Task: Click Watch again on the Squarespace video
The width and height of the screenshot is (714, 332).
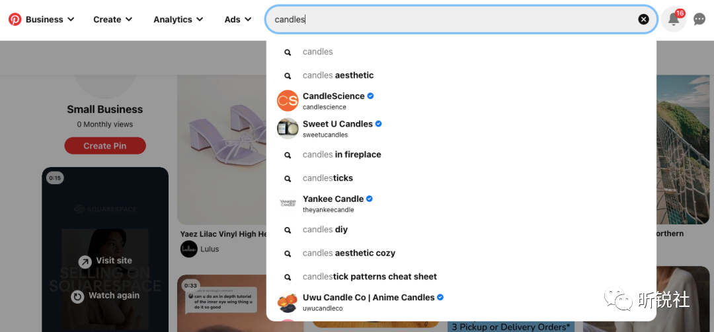Action: click(105, 296)
